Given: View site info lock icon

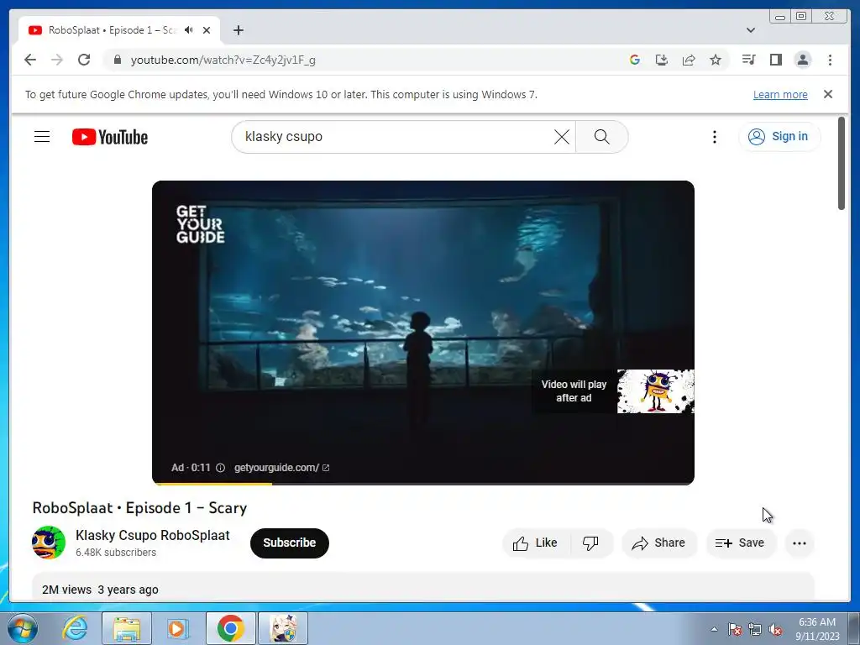Looking at the screenshot, I should pyautogui.click(x=117, y=60).
